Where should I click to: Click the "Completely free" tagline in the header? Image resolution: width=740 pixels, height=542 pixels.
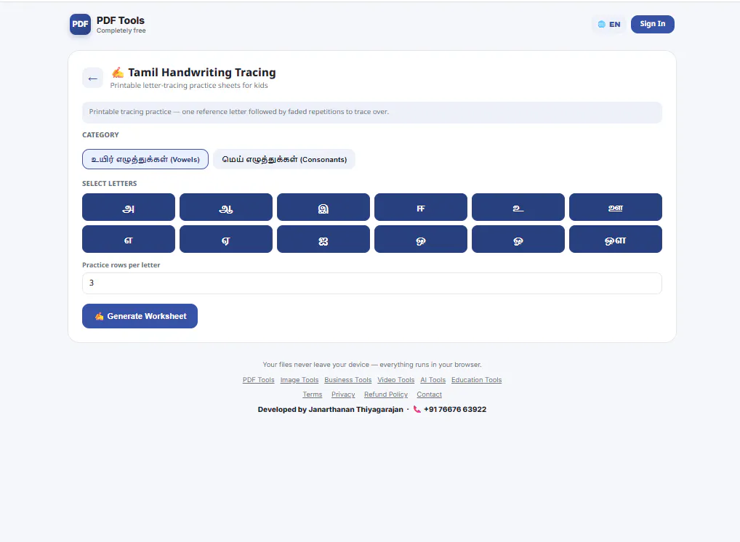(121, 31)
